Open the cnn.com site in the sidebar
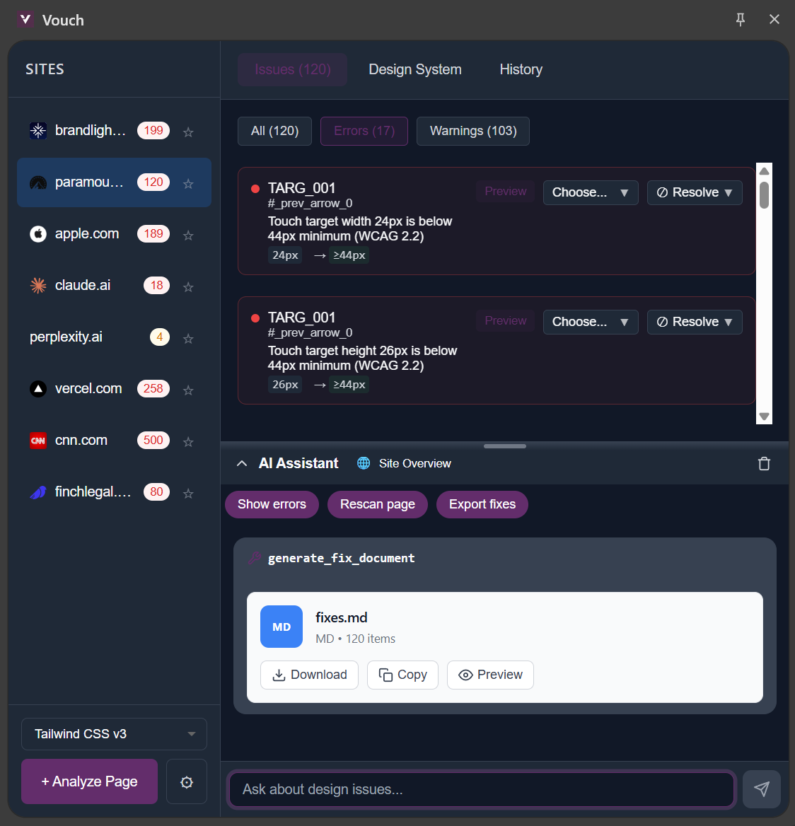The height and width of the screenshot is (826, 795). (x=81, y=440)
